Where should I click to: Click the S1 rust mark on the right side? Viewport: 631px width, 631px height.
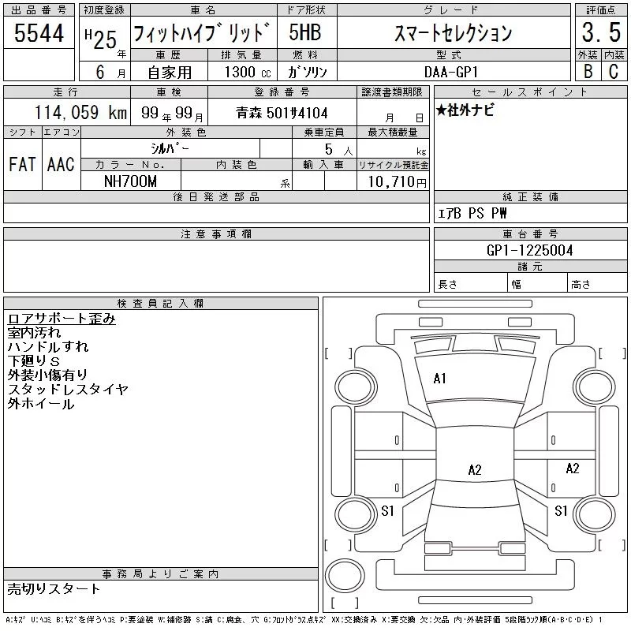click(561, 511)
